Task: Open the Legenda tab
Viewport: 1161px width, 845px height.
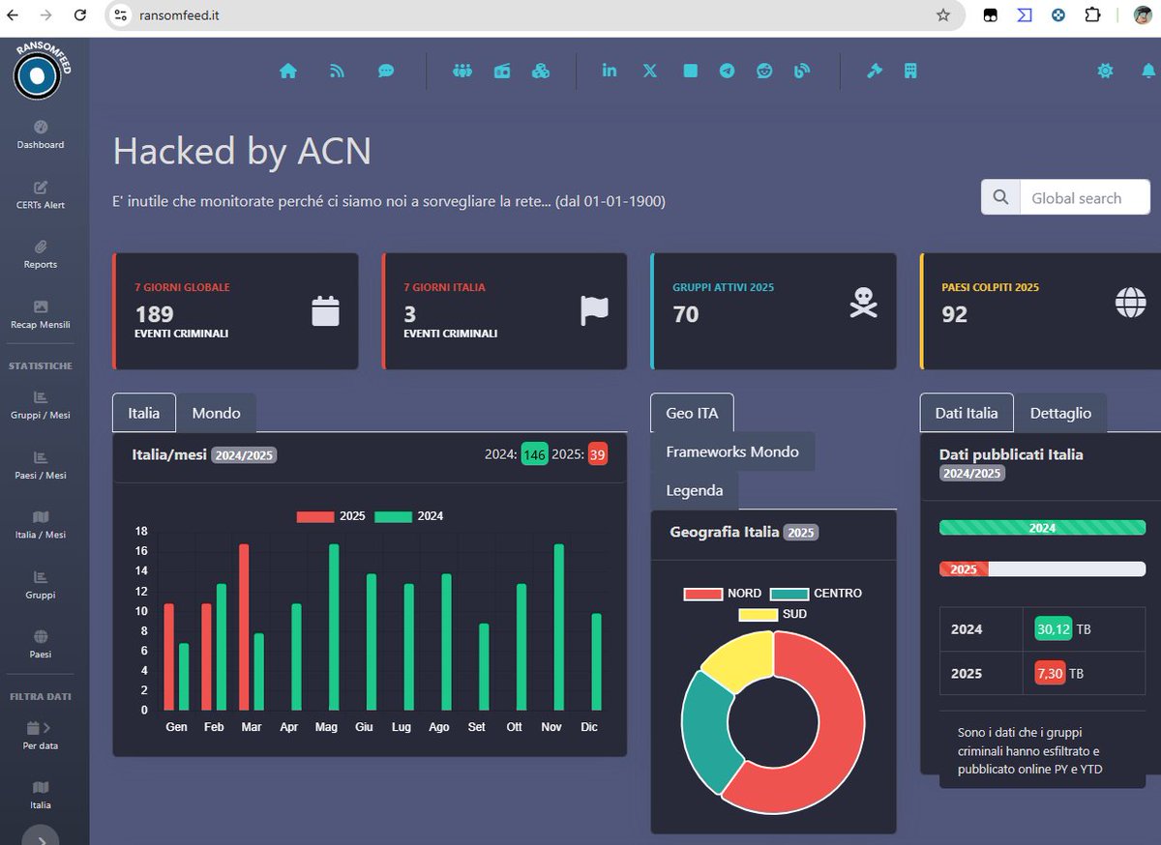Action: click(x=695, y=490)
